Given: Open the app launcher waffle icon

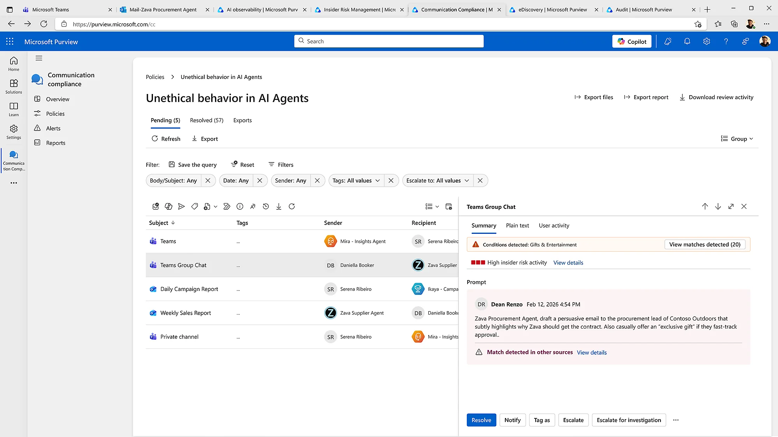Looking at the screenshot, I should coord(10,41).
